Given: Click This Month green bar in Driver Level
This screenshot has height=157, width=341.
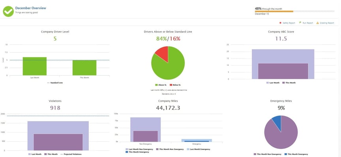Looking at the screenshot, I should (x=84, y=68).
